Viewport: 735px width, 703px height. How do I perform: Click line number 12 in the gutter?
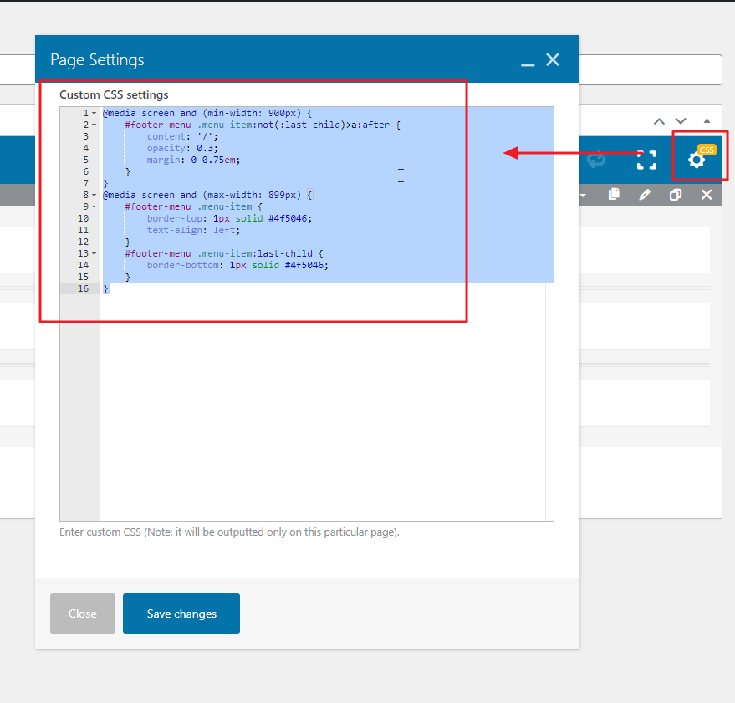tap(83, 242)
